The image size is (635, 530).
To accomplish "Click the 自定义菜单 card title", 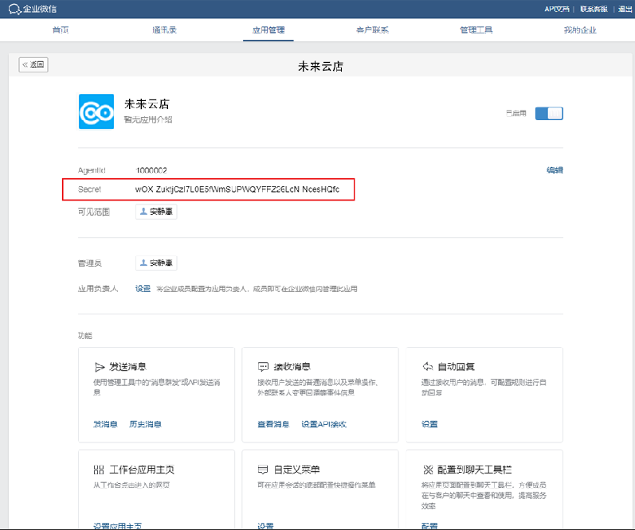I will pos(297,470).
